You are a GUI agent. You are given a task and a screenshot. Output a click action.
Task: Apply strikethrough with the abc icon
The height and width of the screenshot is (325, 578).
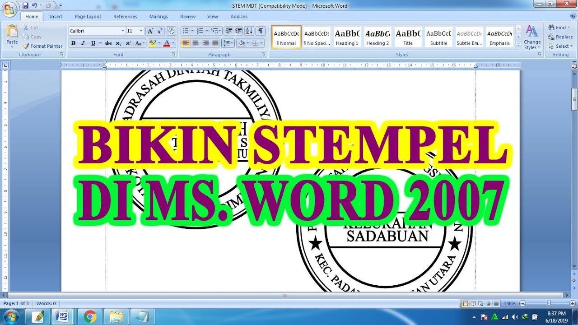coord(108,43)
